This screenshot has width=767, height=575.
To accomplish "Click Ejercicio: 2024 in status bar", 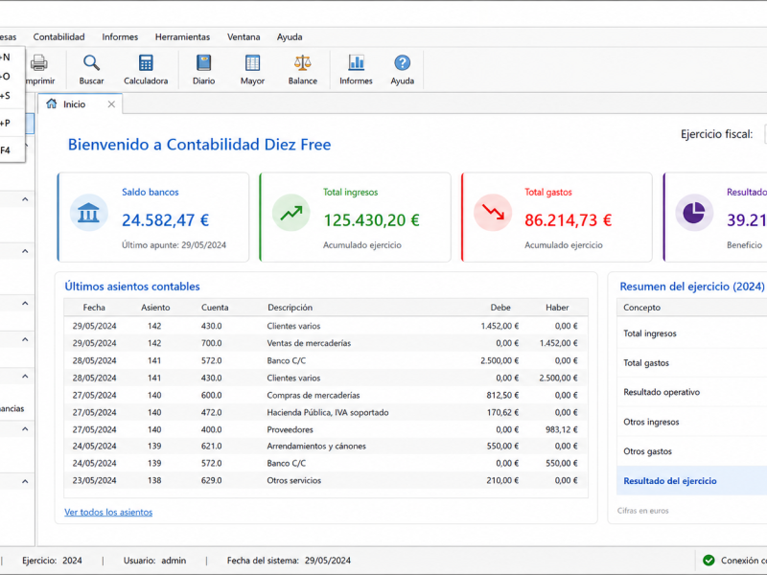I will [52, 561].
